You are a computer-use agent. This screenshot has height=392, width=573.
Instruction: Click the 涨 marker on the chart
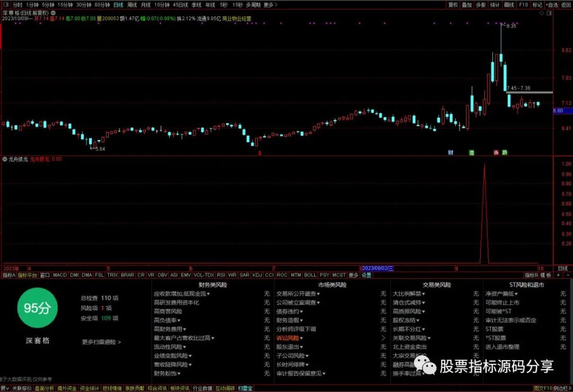[x=496, y=153]
